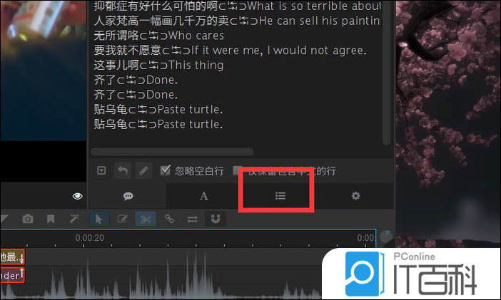The width and height of the screenshot is (501, 300).
Task: Click the chain link tool icon
Action: coord(169,219)
